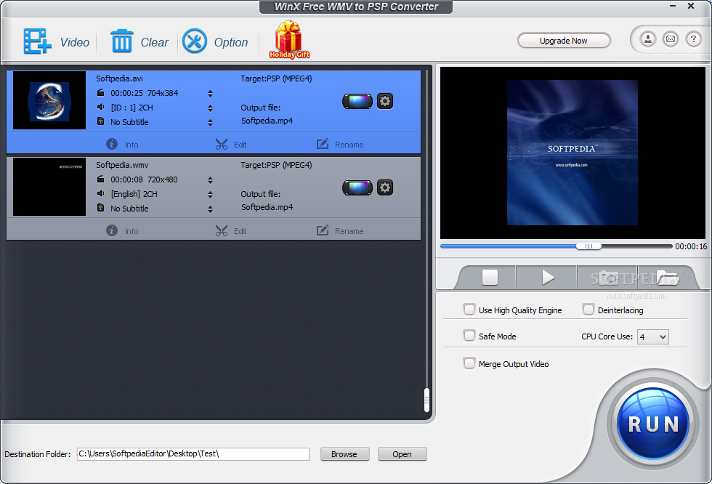Click Target:PSP (MPEG4) for Softpedia.wmv
Screen dimensions: 712x484
click(x=276, y=165)
